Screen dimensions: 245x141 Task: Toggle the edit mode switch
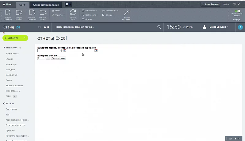237,11
